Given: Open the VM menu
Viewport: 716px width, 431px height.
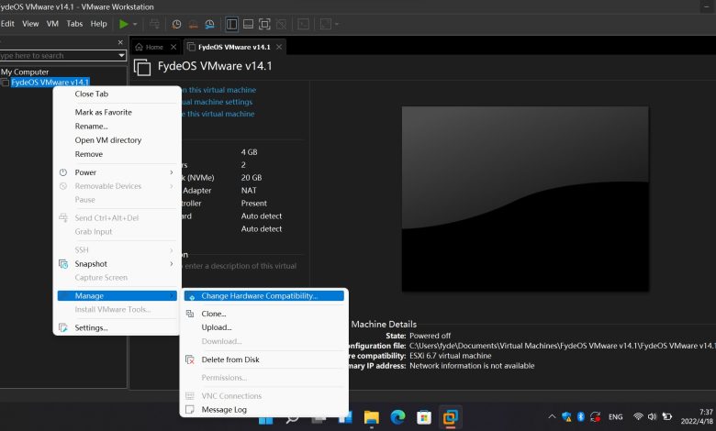Looking at the screenshot, I should (x=52, y=24).
